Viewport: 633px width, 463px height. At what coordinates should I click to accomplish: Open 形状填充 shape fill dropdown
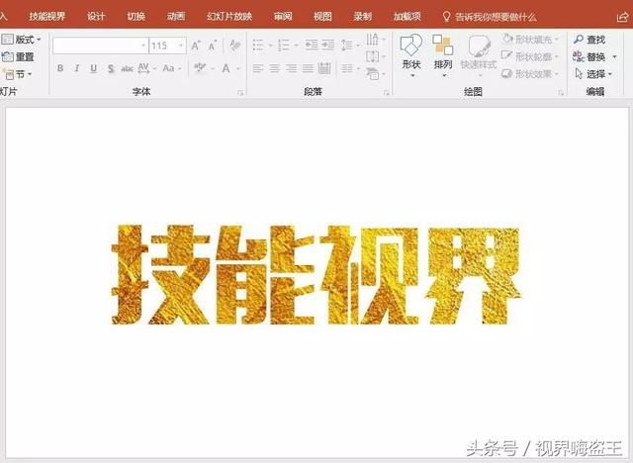(x=530, y=40)
